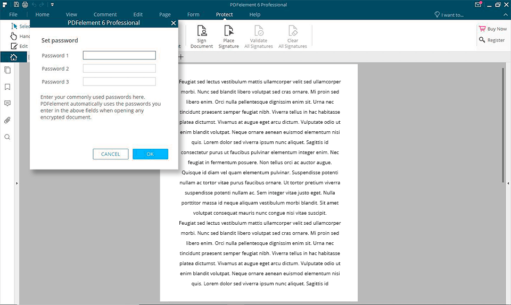This screenshot has width=511, height=305.
Task: Click Validate All Signatures
Action: click(259, 37)
